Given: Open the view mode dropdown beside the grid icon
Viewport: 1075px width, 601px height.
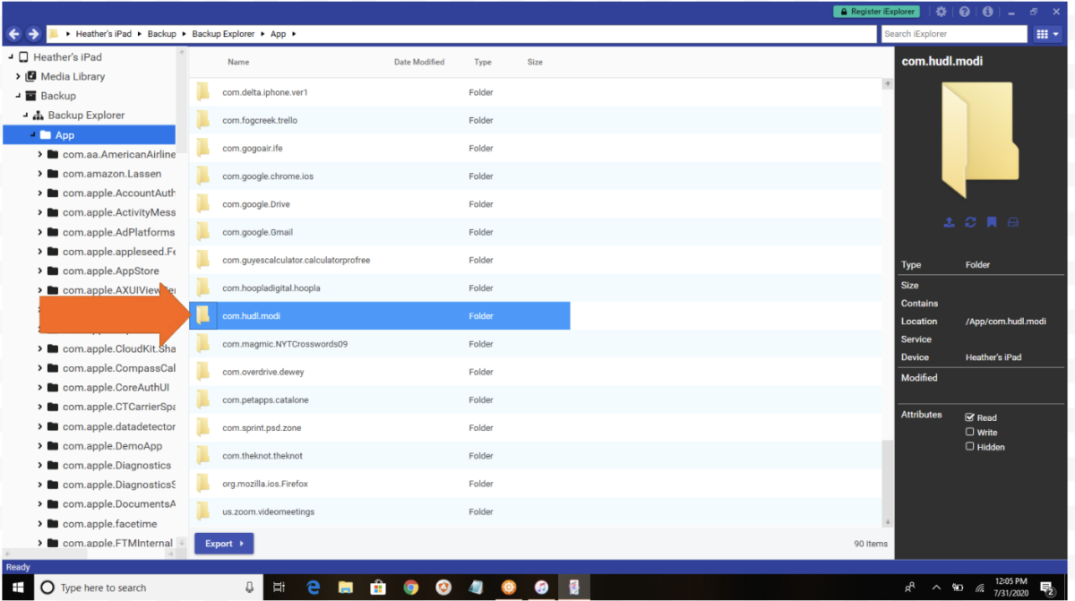Looking at the screenshot, I should click(1055, 33).
